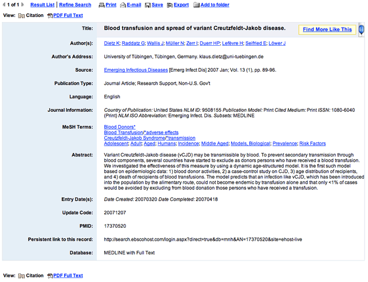368x282 pixels.
Task: Open author Duerr HP link
Action: point(210,44)
